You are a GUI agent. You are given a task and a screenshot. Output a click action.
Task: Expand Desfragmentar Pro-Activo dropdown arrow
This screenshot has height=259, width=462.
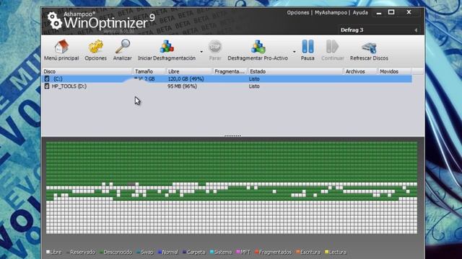pos(294,52)
